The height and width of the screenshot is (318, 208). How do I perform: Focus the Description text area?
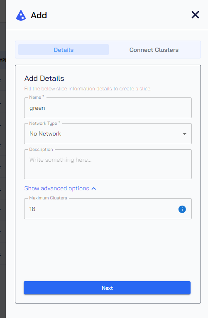[108, 164]
